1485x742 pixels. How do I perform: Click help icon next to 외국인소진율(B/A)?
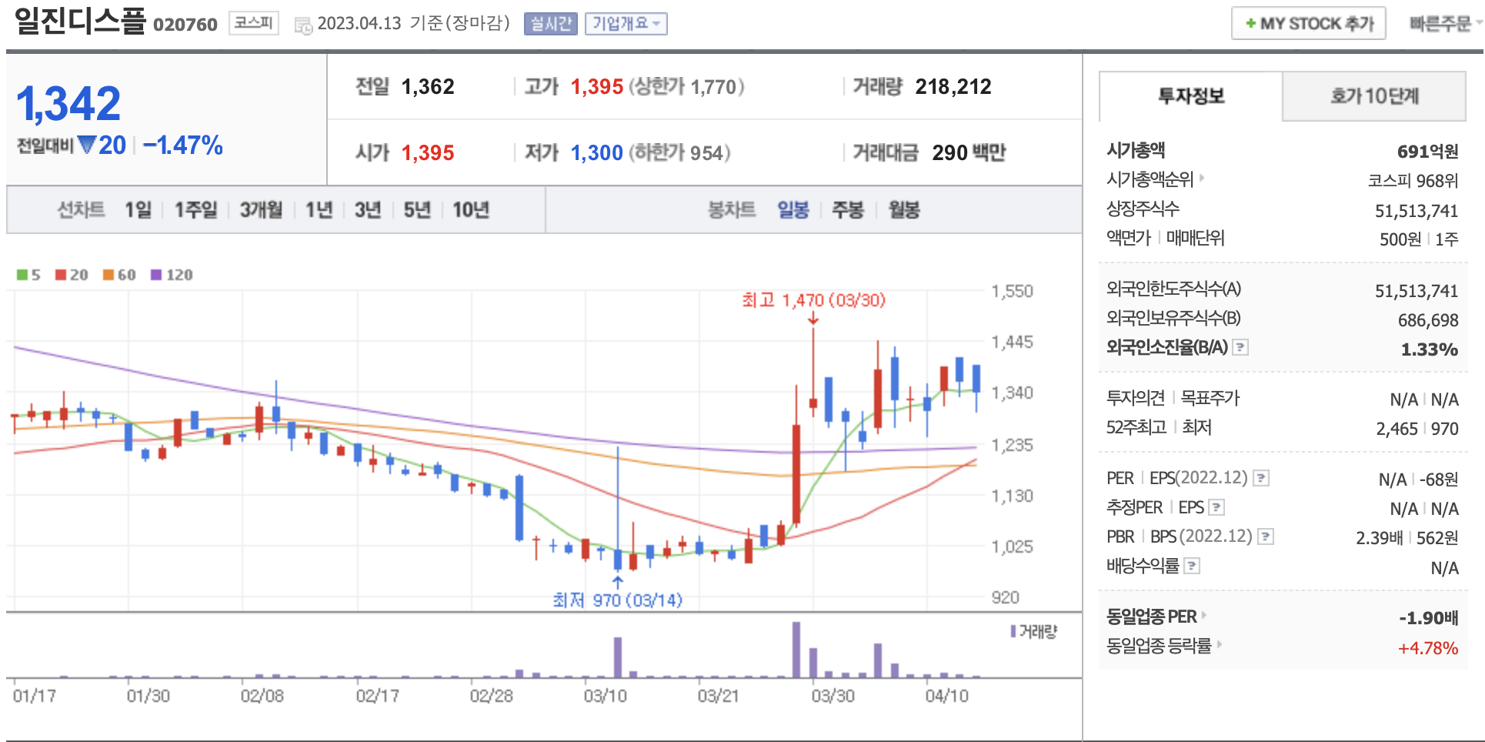[x=1240, y=347]
